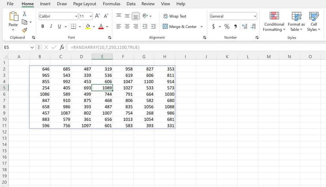Open the font size dropdown
Screen dimensions: 326x187
tap(91, 16)
